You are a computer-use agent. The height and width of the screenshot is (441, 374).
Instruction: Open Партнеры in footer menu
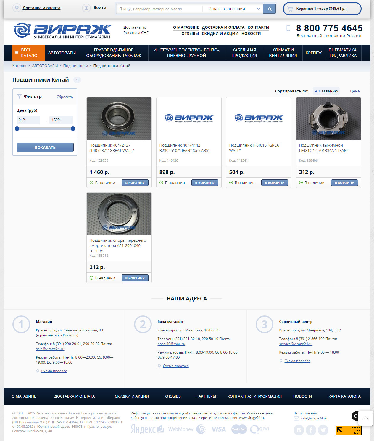pyautogui.click(x=206, y=396)
